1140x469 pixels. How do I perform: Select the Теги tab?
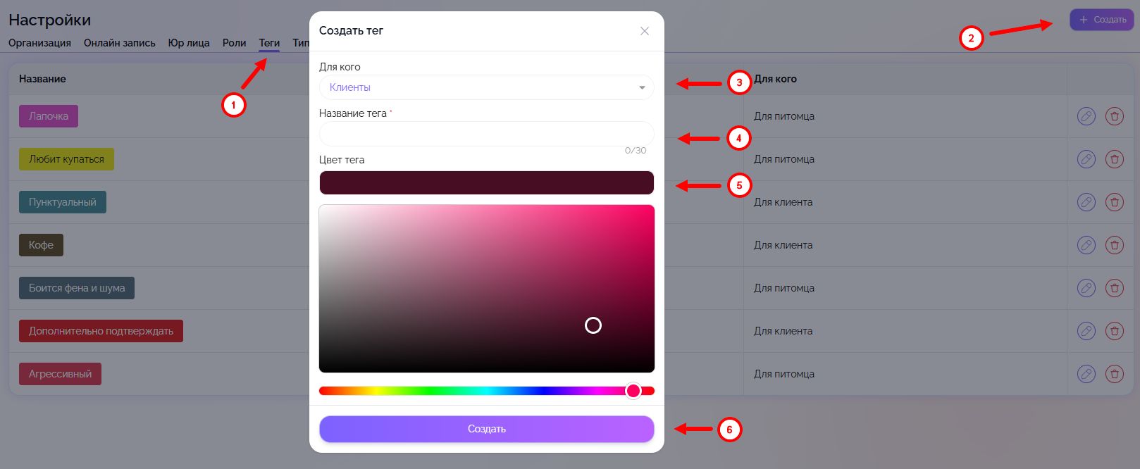click(x=269, y=43)
